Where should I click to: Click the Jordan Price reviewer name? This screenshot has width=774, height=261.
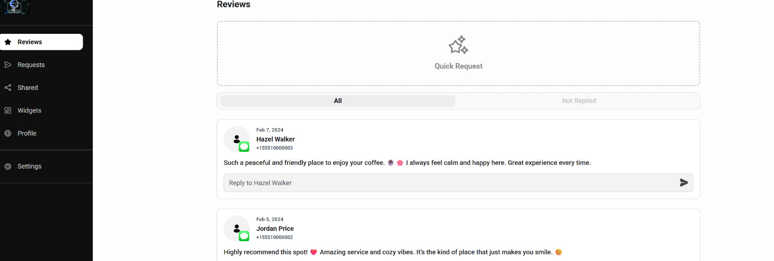tap(275, 229)
